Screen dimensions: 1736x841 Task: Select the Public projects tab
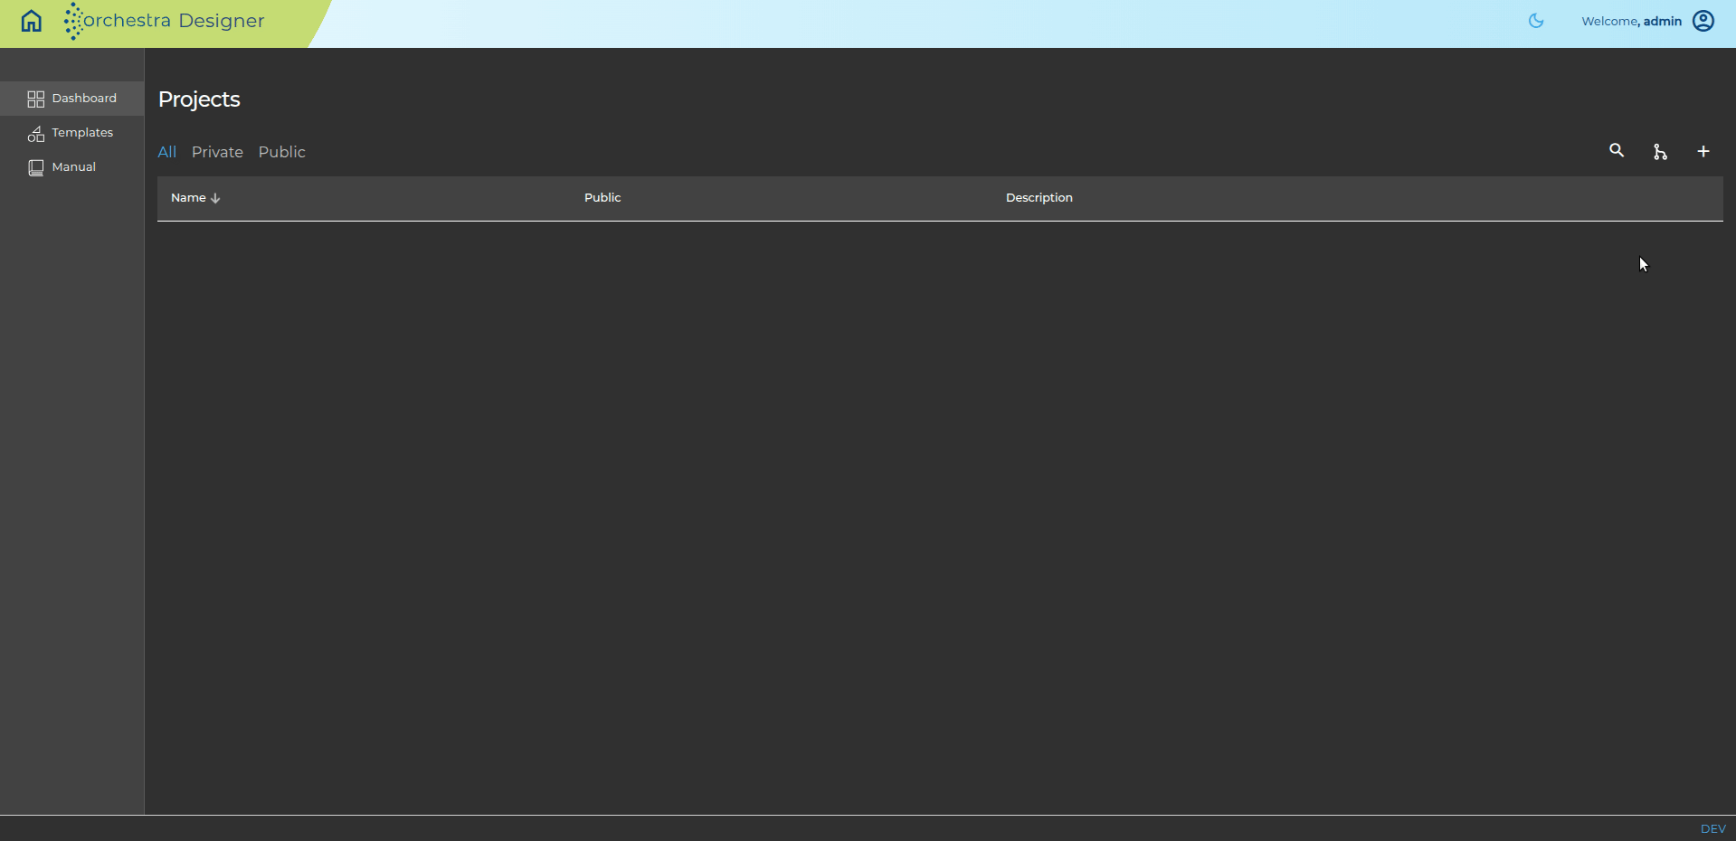tap(282, 152)
